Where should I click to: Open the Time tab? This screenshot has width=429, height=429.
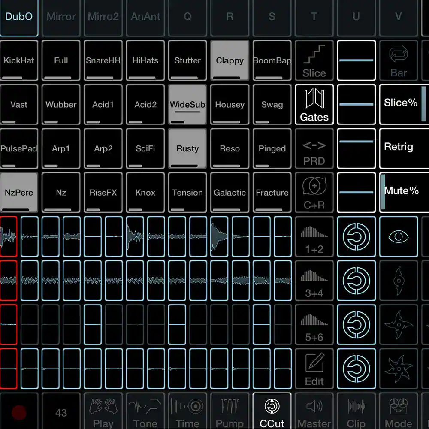point(187,411)
